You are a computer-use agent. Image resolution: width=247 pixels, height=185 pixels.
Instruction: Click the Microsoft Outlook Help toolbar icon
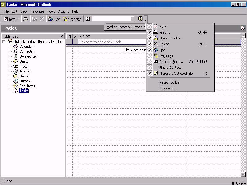pyautogui.click(x=140, y=19)
